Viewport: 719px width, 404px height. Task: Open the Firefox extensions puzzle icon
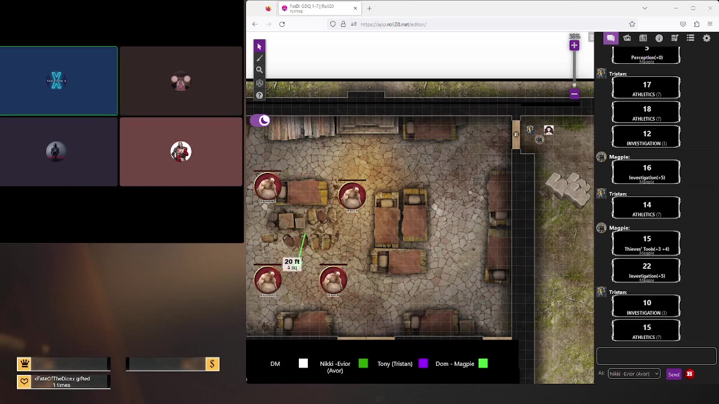tap(697, 24)
